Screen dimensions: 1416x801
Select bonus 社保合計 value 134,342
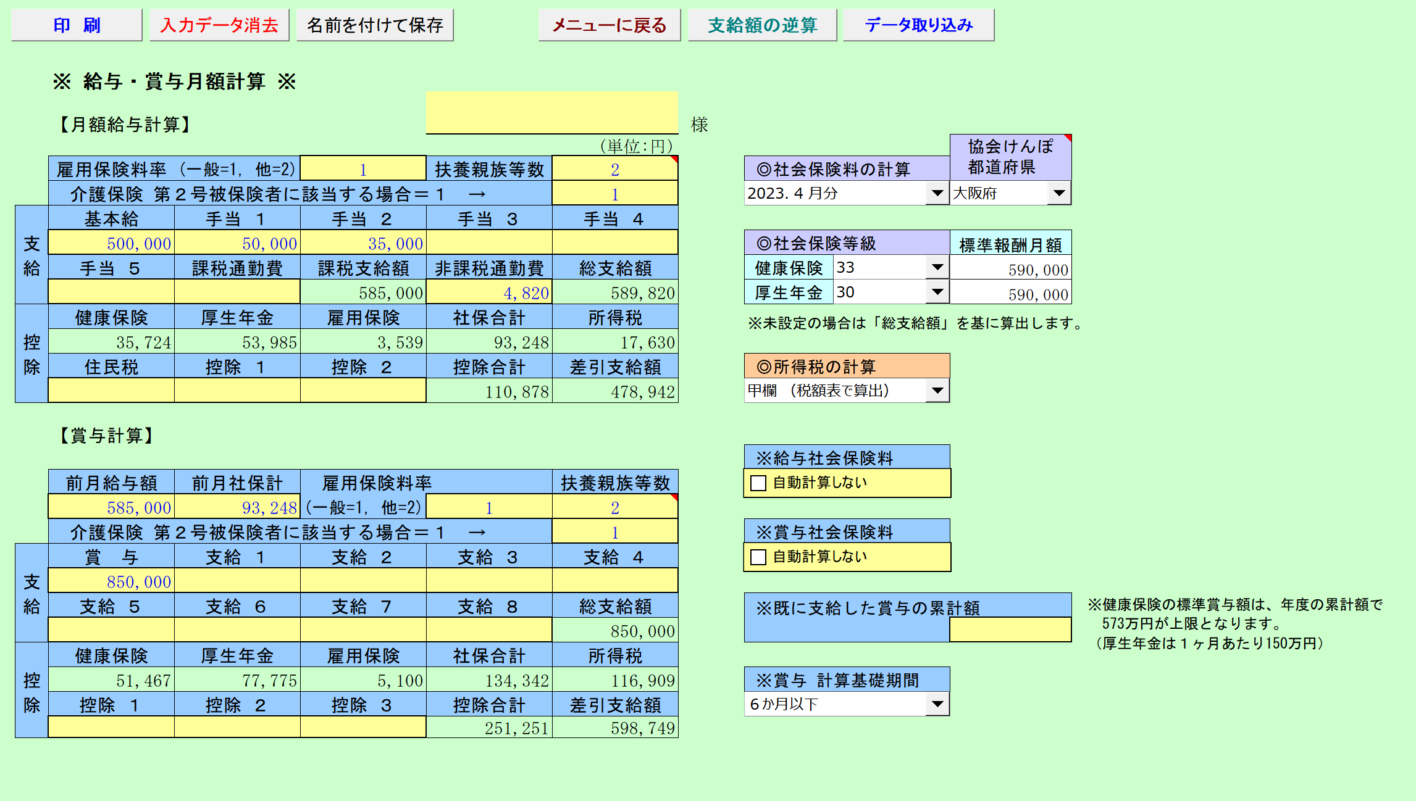[x=490, y=679]
